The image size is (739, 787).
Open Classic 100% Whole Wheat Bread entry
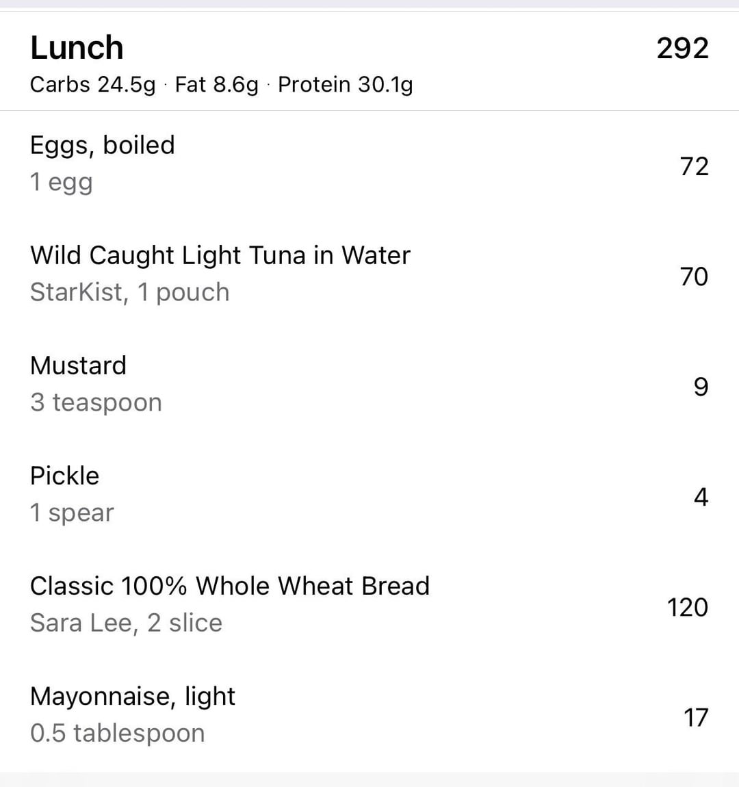[230, 586]
